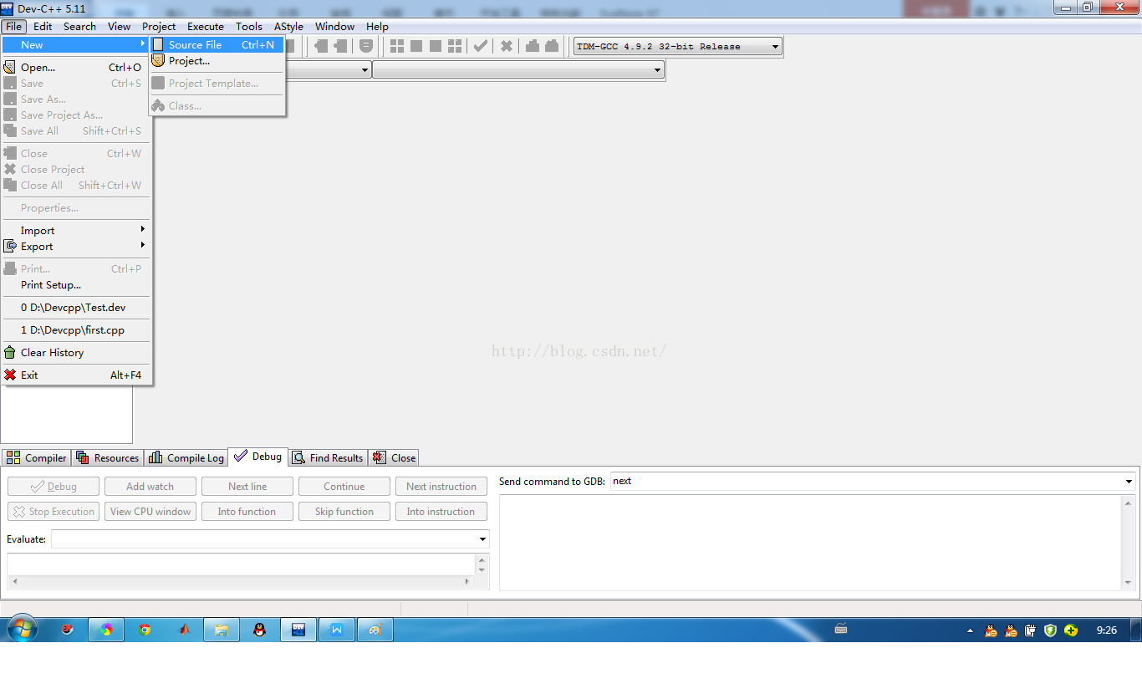The height and width of the screenshot is (684, 1142).
Task: Click the Compile four-squares toolbar icon
Action: [x=398, y=46]
